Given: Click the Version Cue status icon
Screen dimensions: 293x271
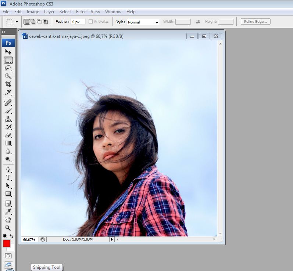Looking at the screenshot, I should [43, 239].
